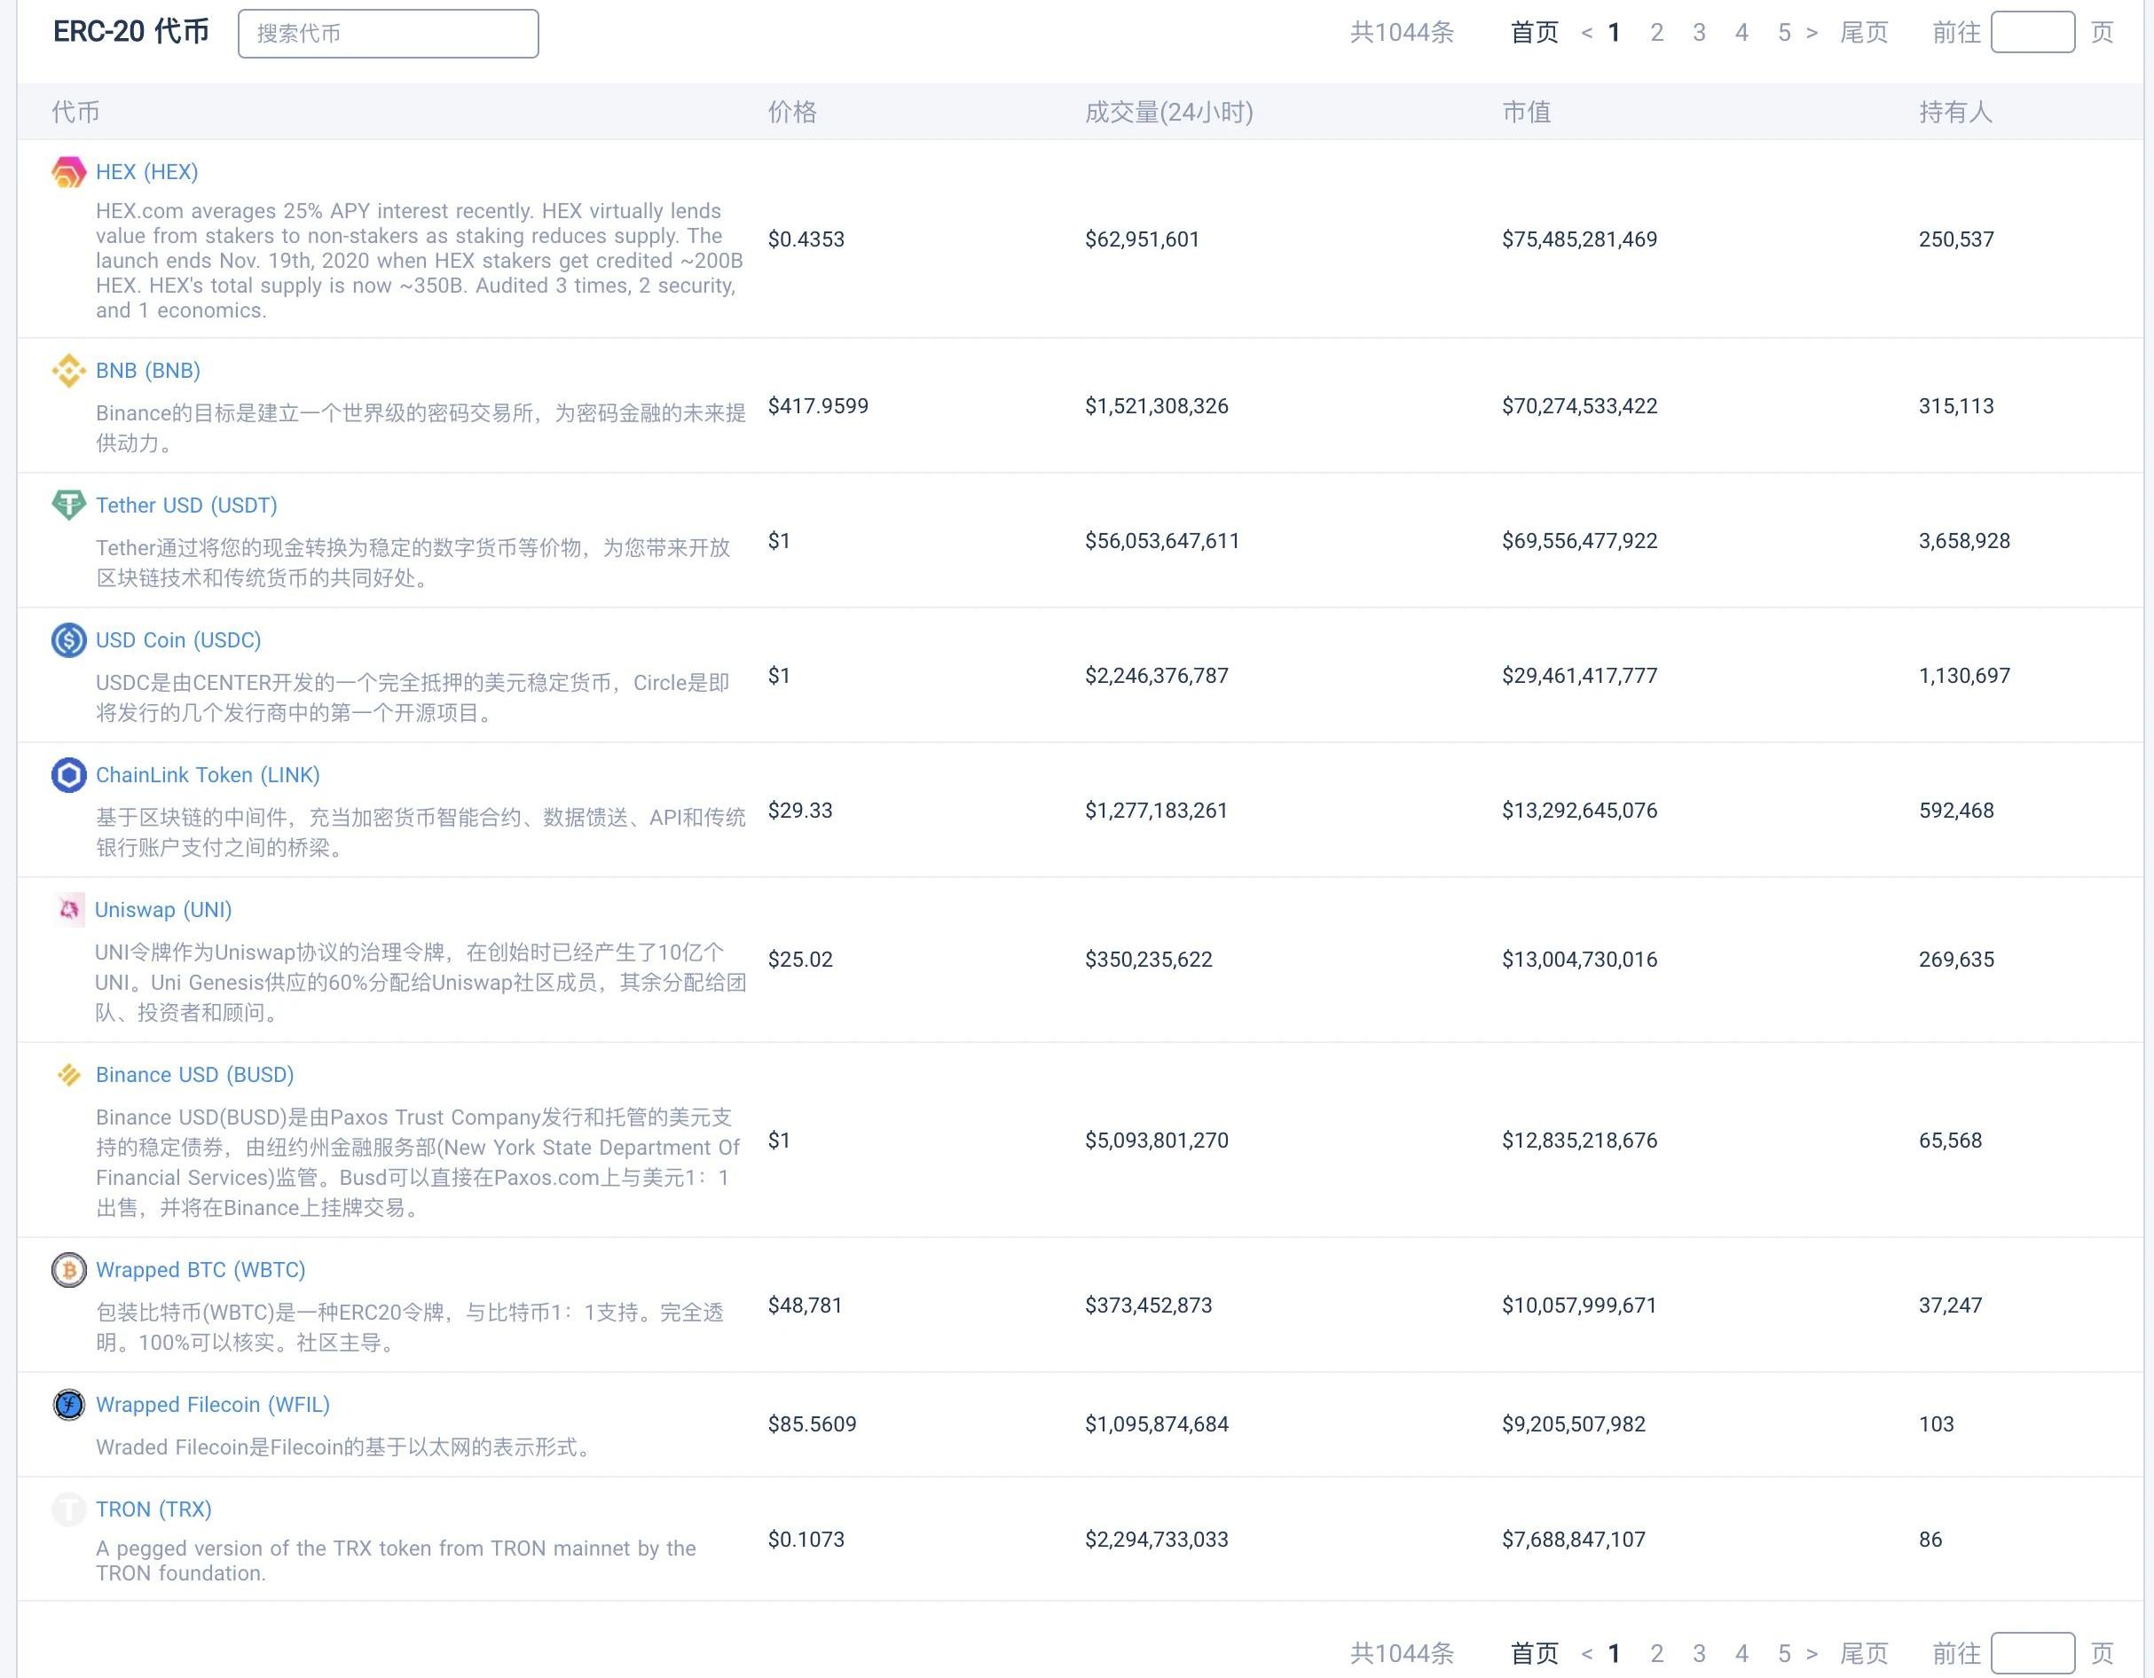Click USDC market cap $29,461,417,777
The width and height of the screenshot is (2154, 1678).
pyautogui.click(x=1580, y=677)
